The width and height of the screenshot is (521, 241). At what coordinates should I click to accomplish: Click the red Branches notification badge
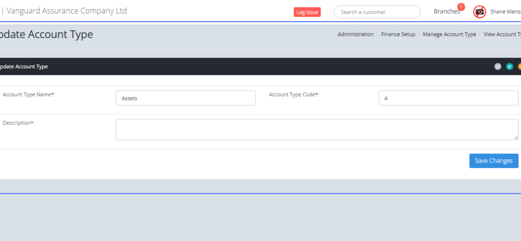click(x=461, y=7)
